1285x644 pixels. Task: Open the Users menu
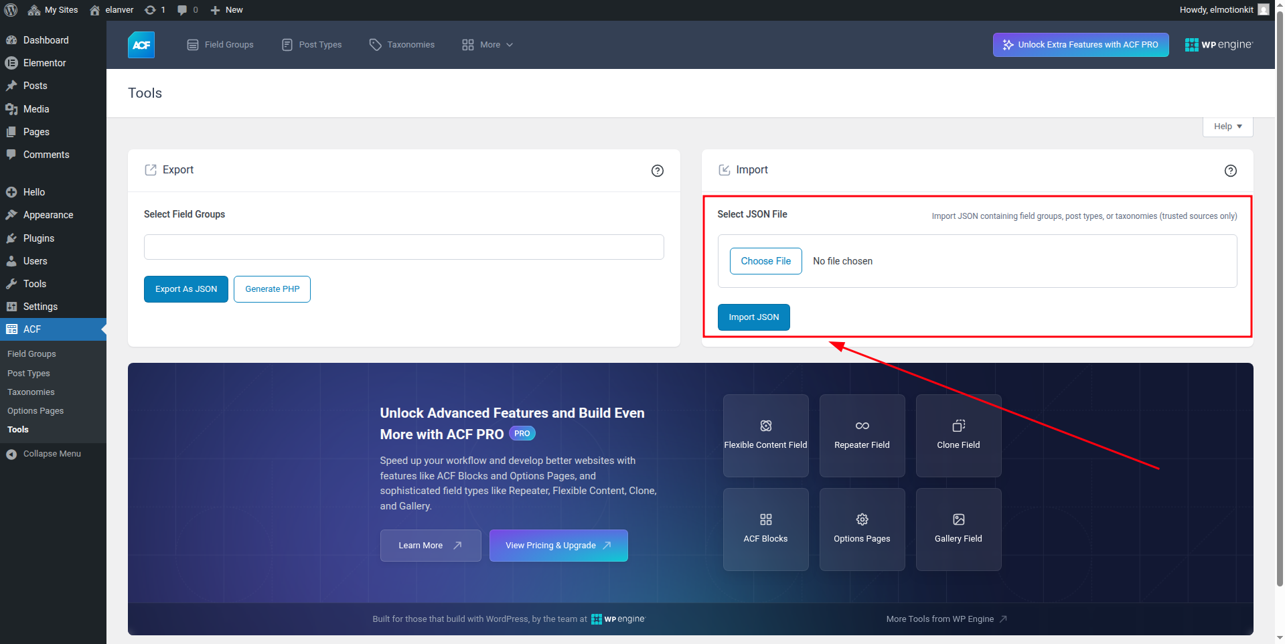pyautogui.click(x=53, y=261)
